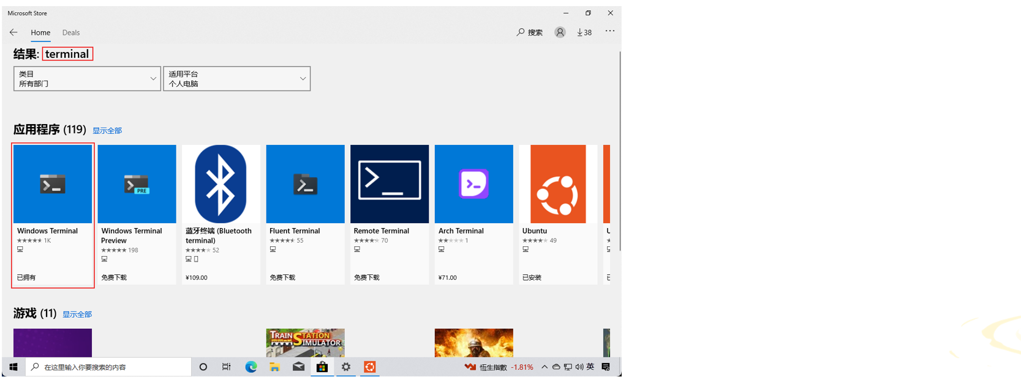Screen dimensions: 1021x382
Task: Click the user account profile icon
Action: [x=560, y=32]
